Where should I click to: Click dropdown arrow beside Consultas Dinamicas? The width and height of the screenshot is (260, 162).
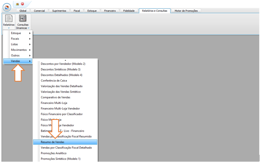(29, 28)
